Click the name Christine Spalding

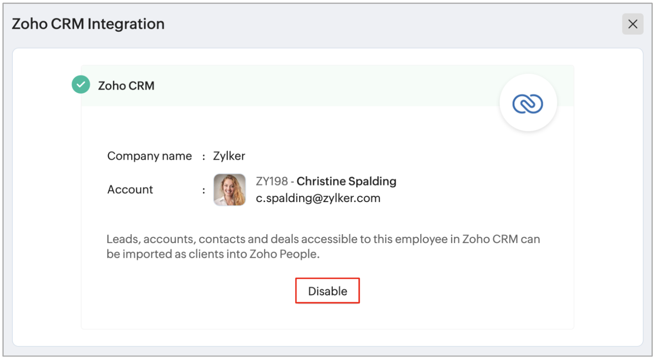pyautogui.click(x=346, y=181)
